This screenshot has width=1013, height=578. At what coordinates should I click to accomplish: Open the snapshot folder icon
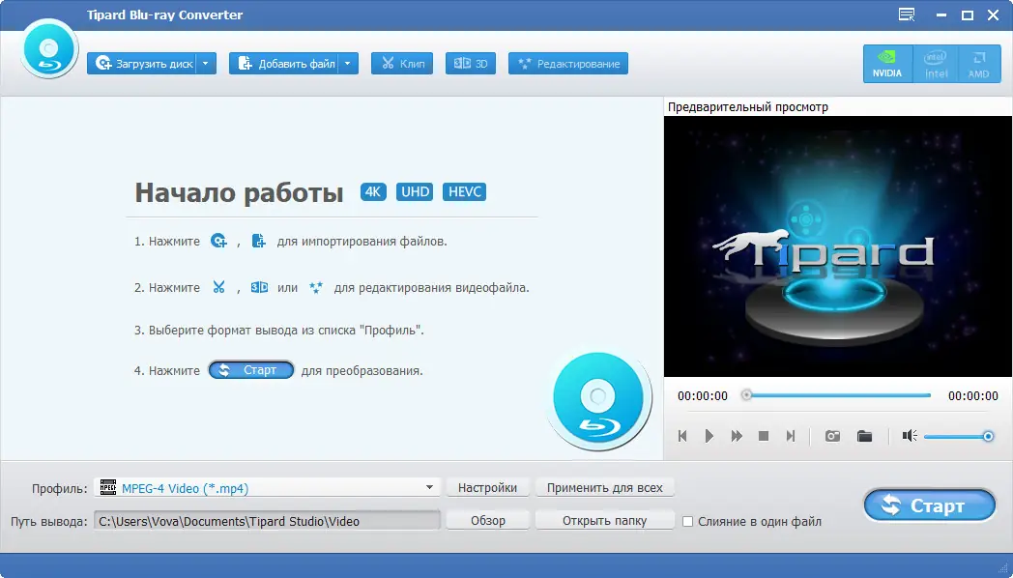tap(865, 436)
